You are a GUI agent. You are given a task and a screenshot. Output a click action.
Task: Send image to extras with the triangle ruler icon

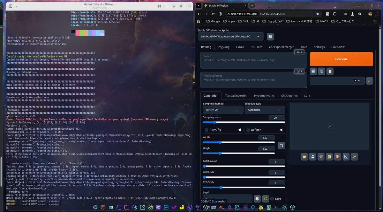(346, 157)
